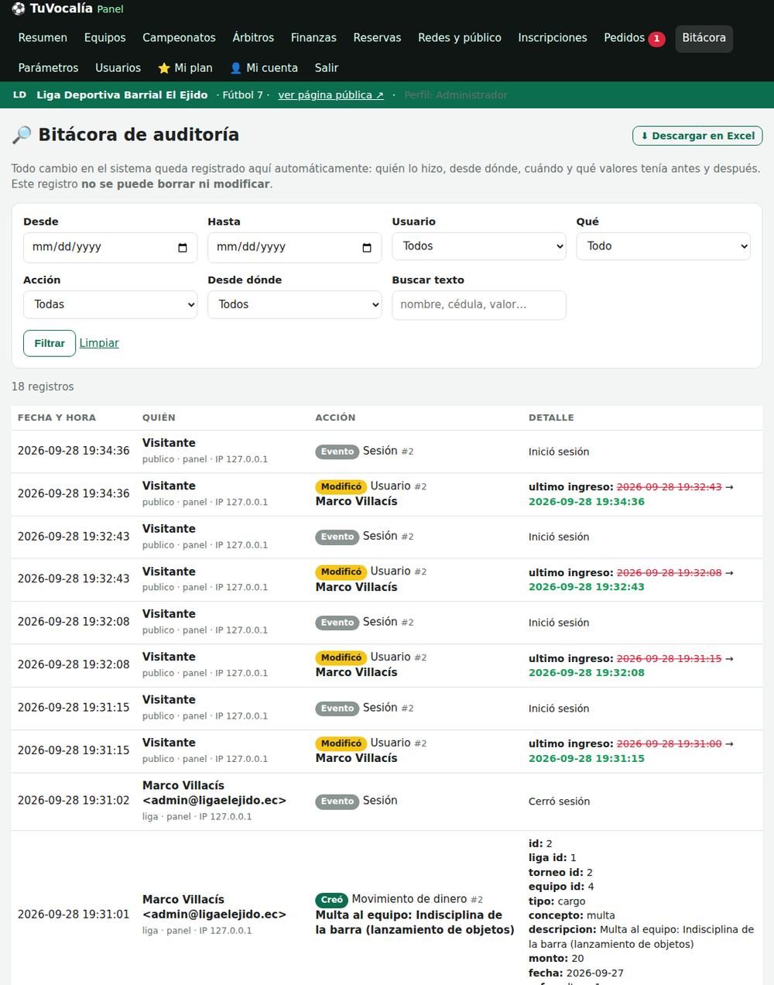Focus the Buscar texto search field
The height and width of the screenshot is (985, 774).
click(479, 305)
